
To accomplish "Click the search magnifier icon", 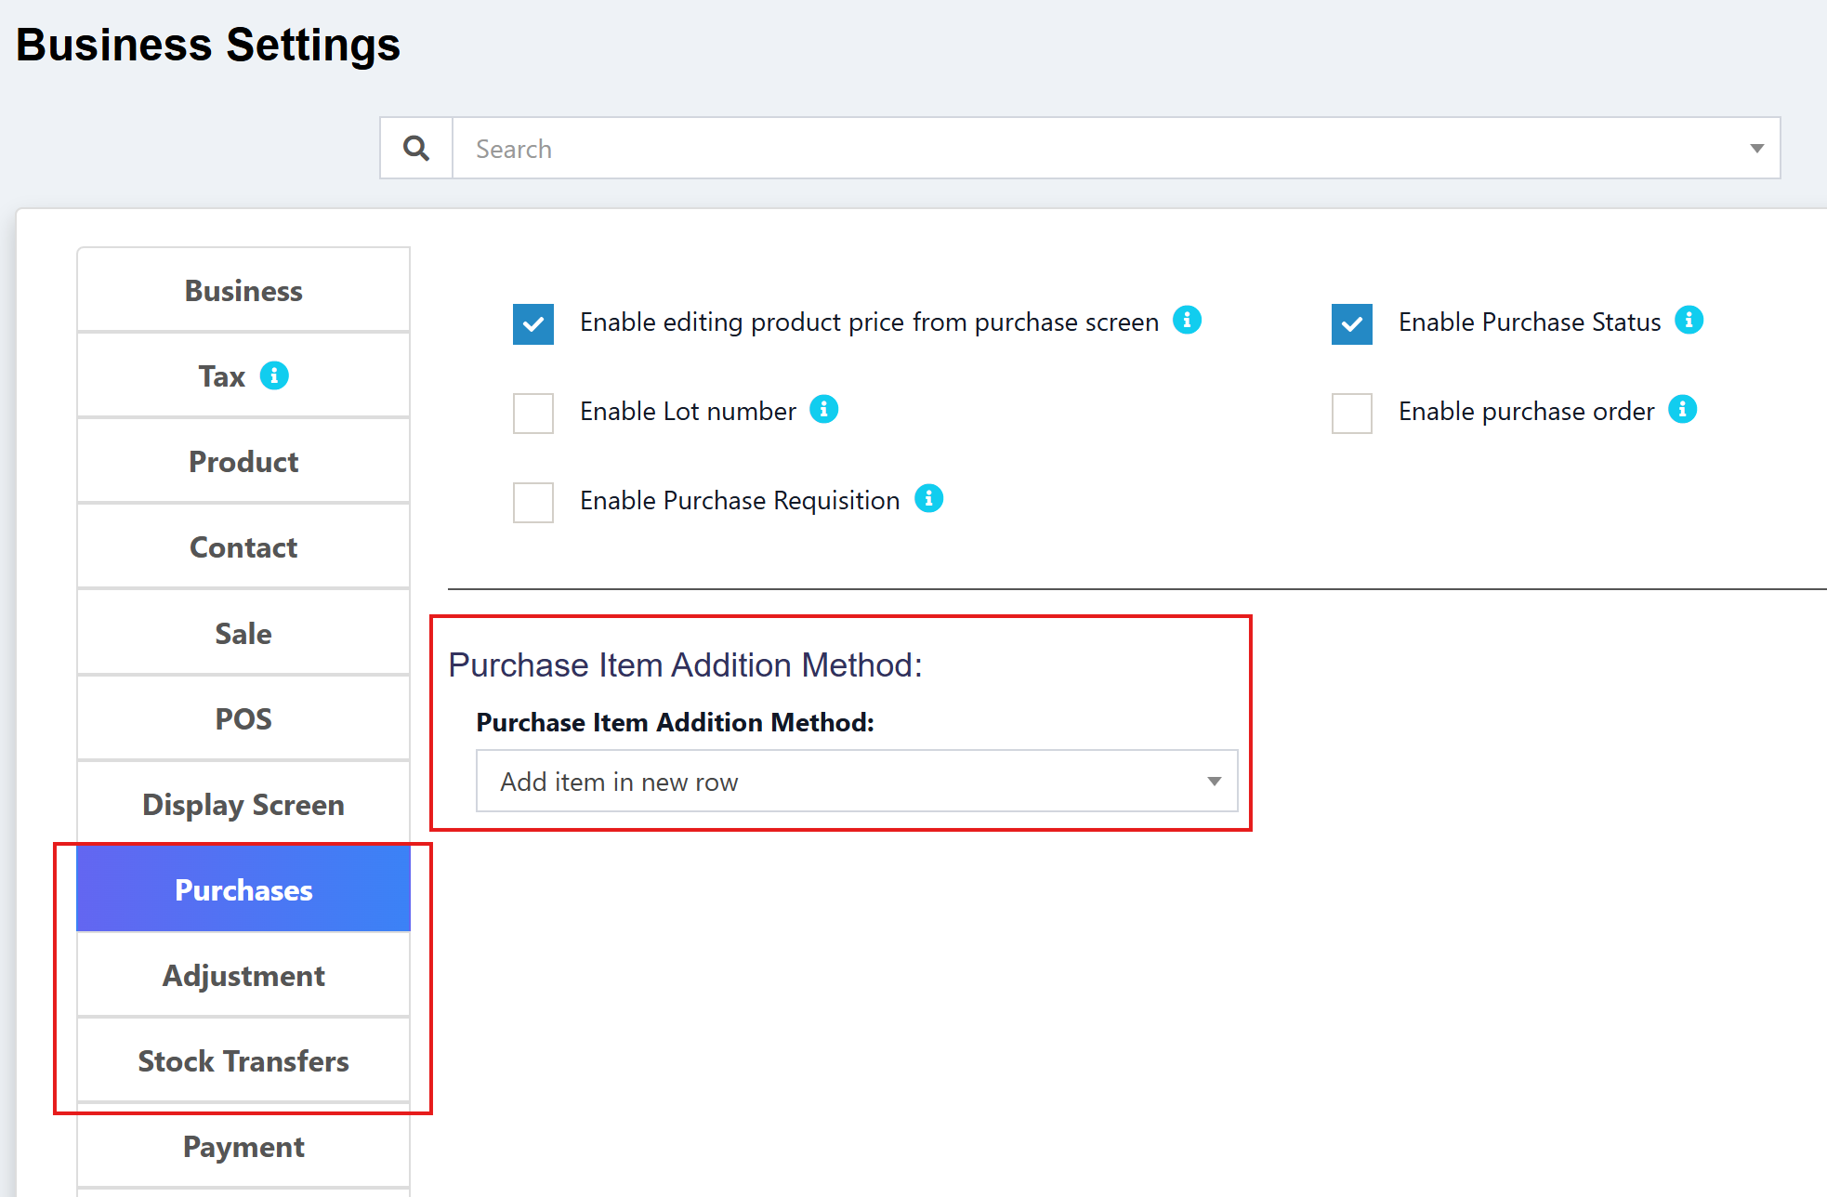I will [415, 147].
